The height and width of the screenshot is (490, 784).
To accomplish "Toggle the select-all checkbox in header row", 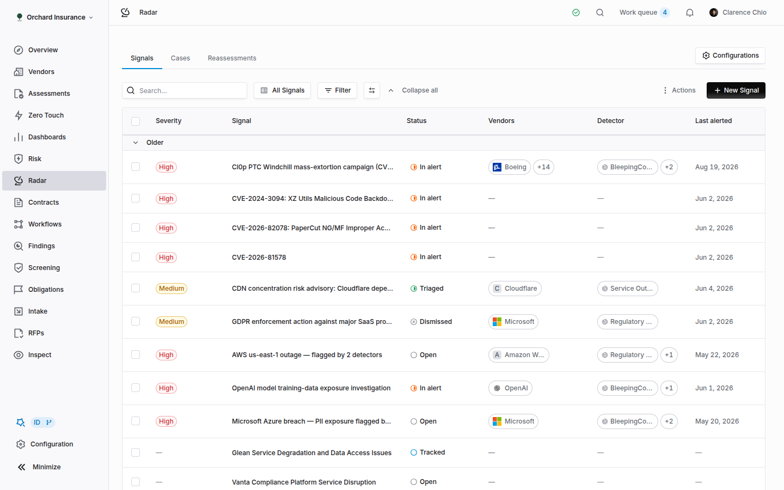I will [x=136, y=121].
